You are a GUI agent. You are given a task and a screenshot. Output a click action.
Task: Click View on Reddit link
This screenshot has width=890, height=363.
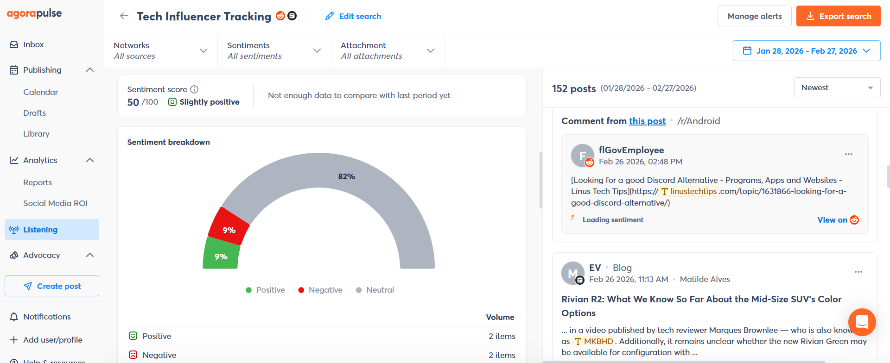click(x=838, y=220)
